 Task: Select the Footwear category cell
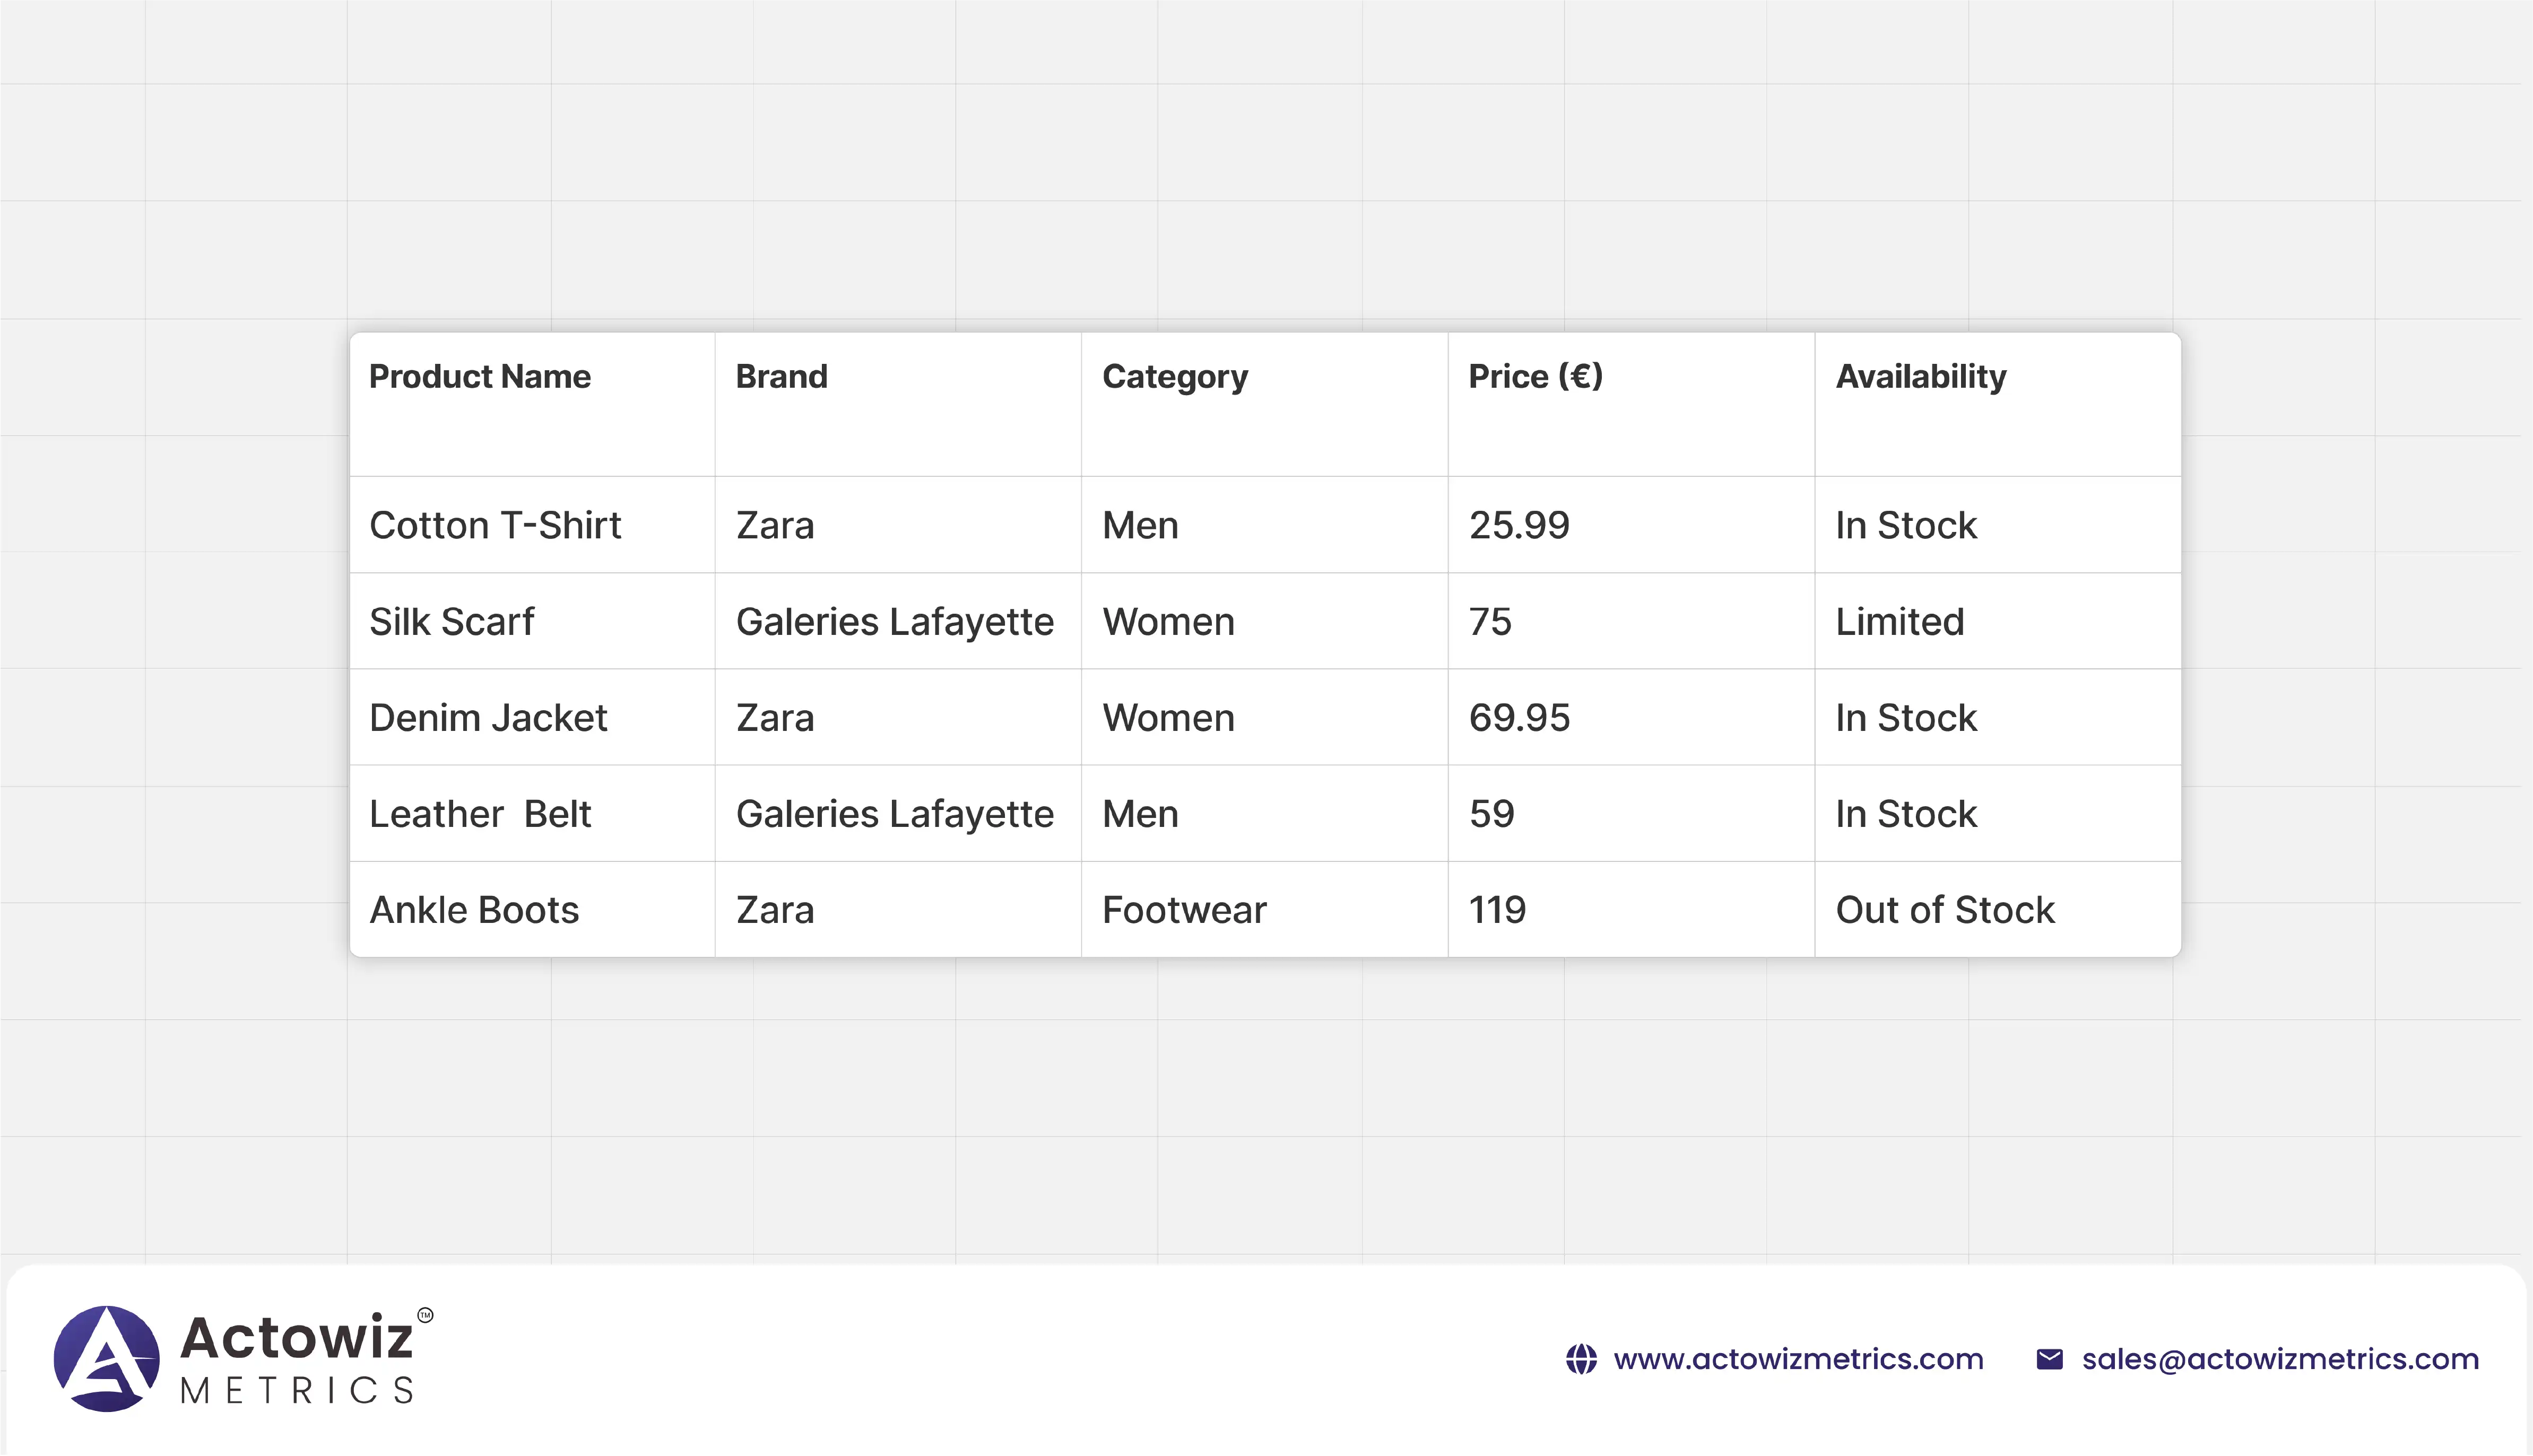[1184, 910]
